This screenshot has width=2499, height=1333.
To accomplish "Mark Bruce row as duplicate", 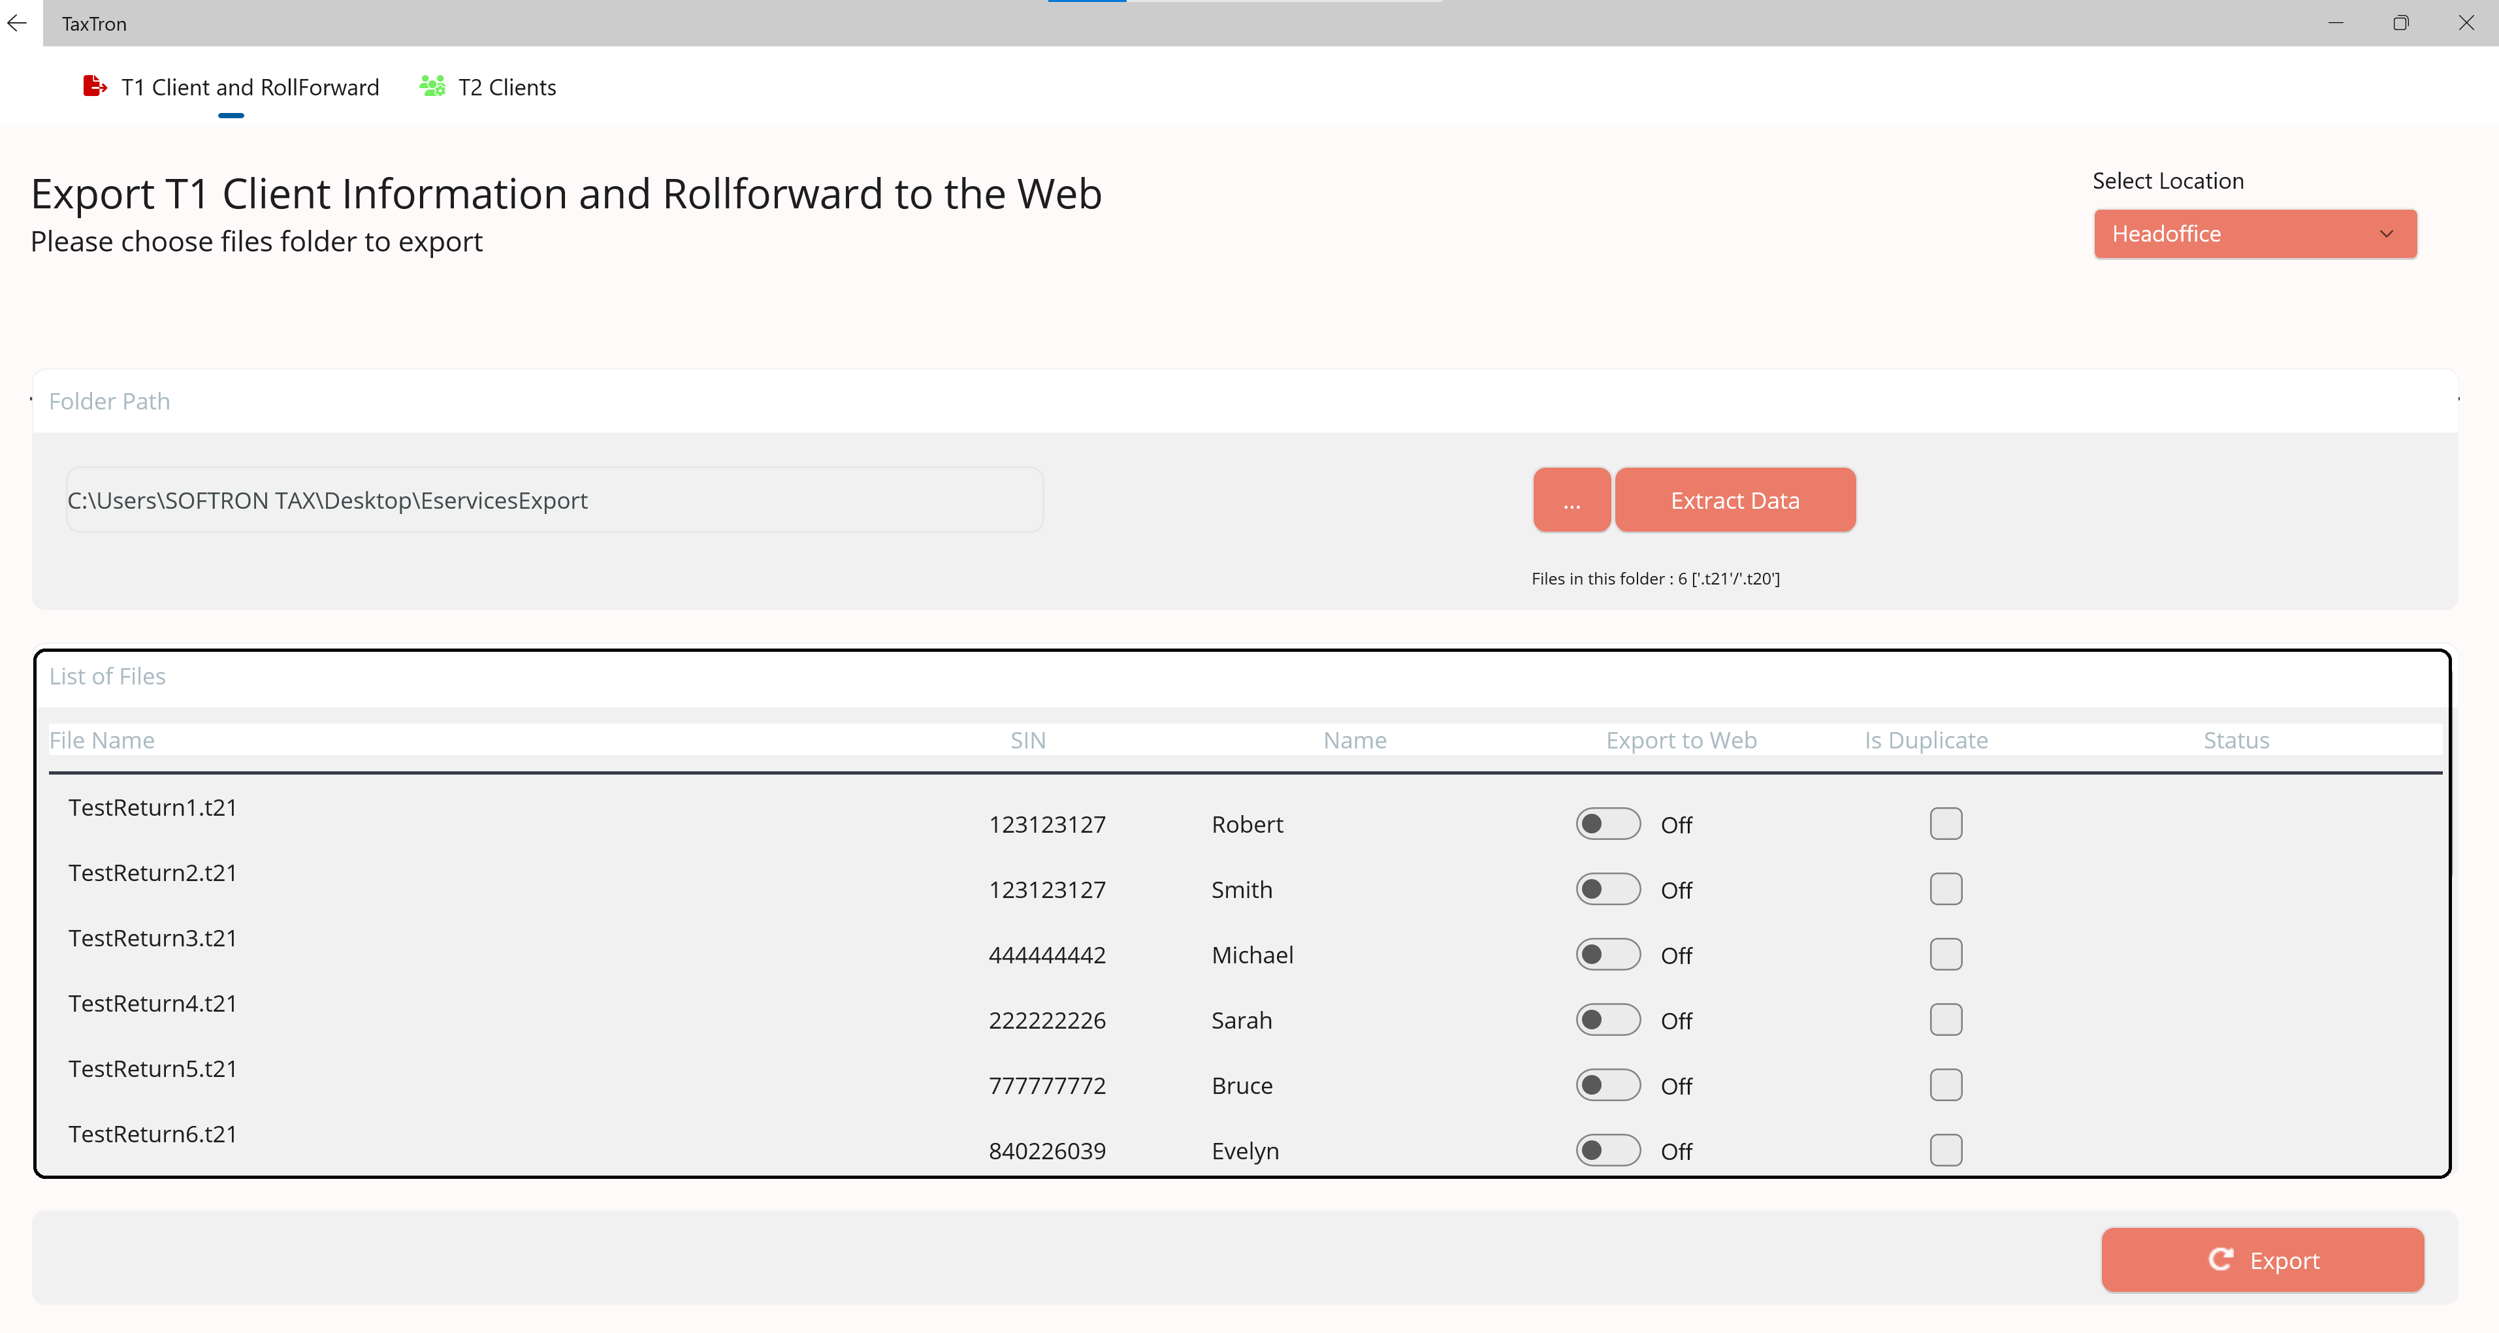I will pos(1945,1085).
